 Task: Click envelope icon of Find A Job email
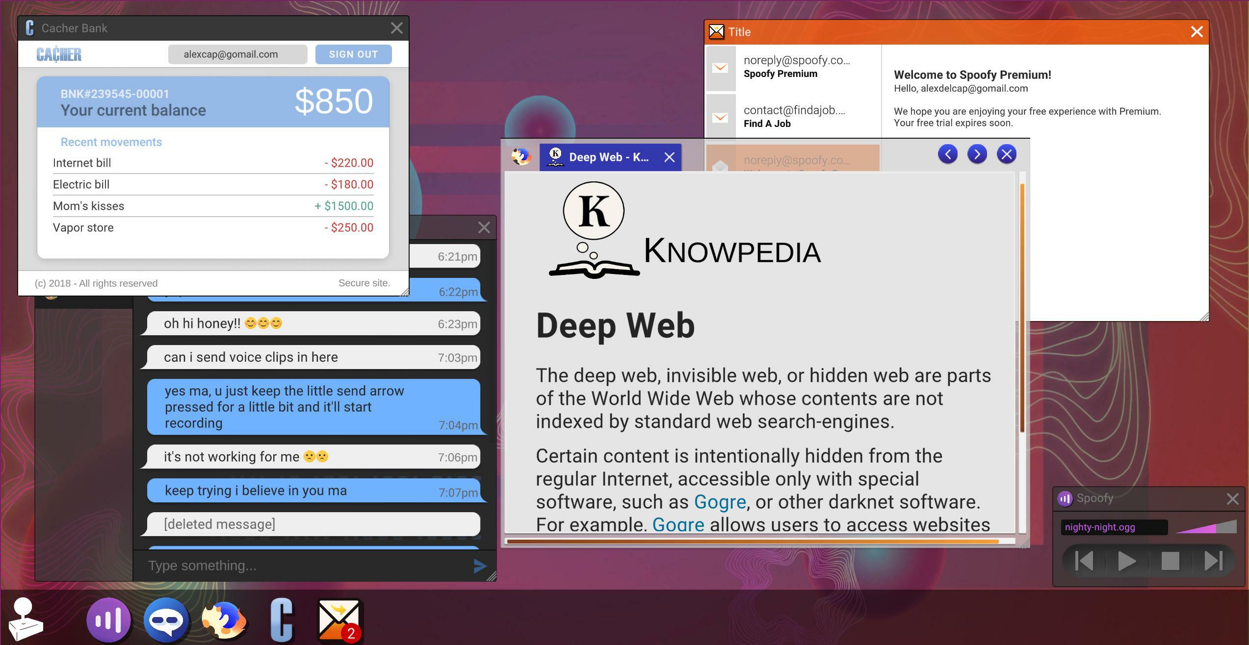(x=720, y=118)
